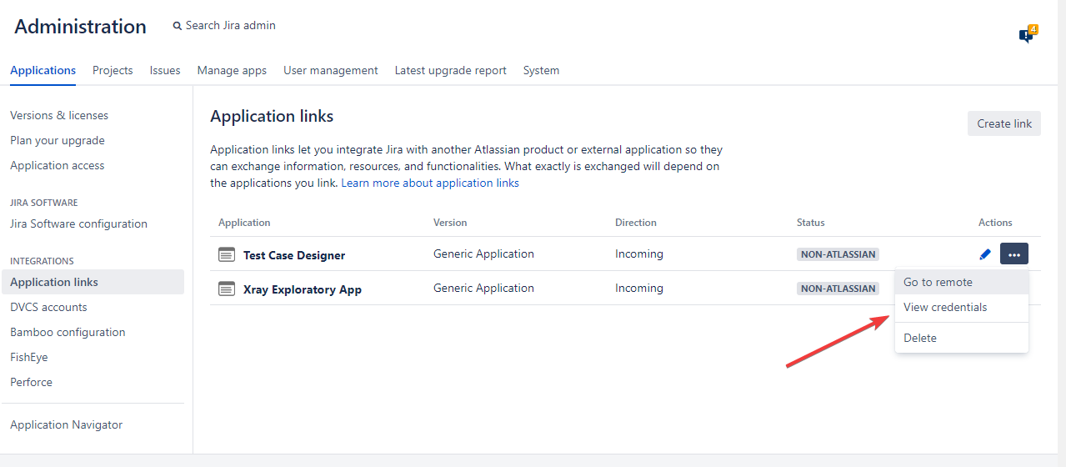
Task: Click the JIRA SOFTWARE sidebar section label
Action: [x=44, y=203]
